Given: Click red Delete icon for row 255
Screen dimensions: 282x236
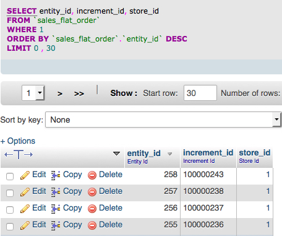Looking at the screenshot, I should [x=92, y=225].
